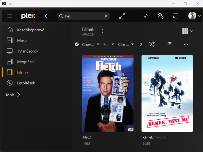203x152 pixels.
Task: Enter fullscreen with the expand arrows icon
Action: [122, 16]
